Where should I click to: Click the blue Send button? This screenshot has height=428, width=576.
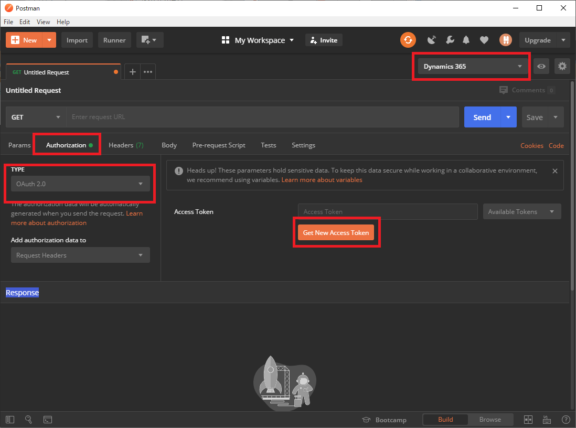482,117
